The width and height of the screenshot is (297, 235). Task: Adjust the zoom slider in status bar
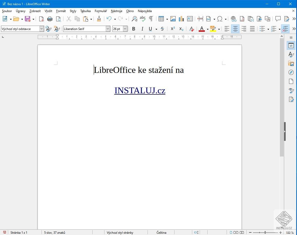tap(265, 233)
